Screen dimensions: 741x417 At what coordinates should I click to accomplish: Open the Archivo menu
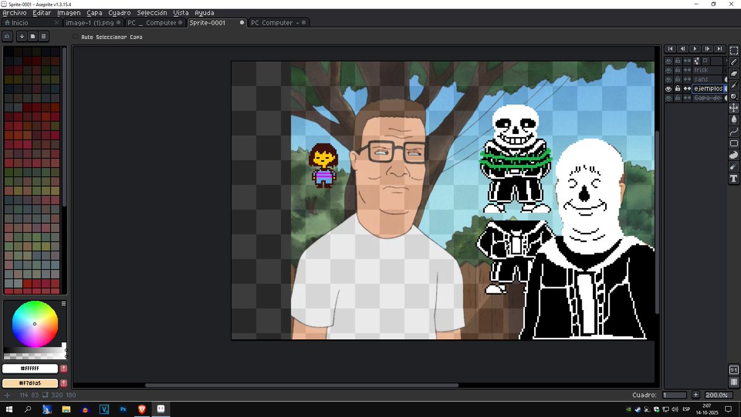click(x=14, y=13)
